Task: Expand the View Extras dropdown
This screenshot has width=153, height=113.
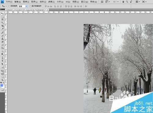Action: 108,2
